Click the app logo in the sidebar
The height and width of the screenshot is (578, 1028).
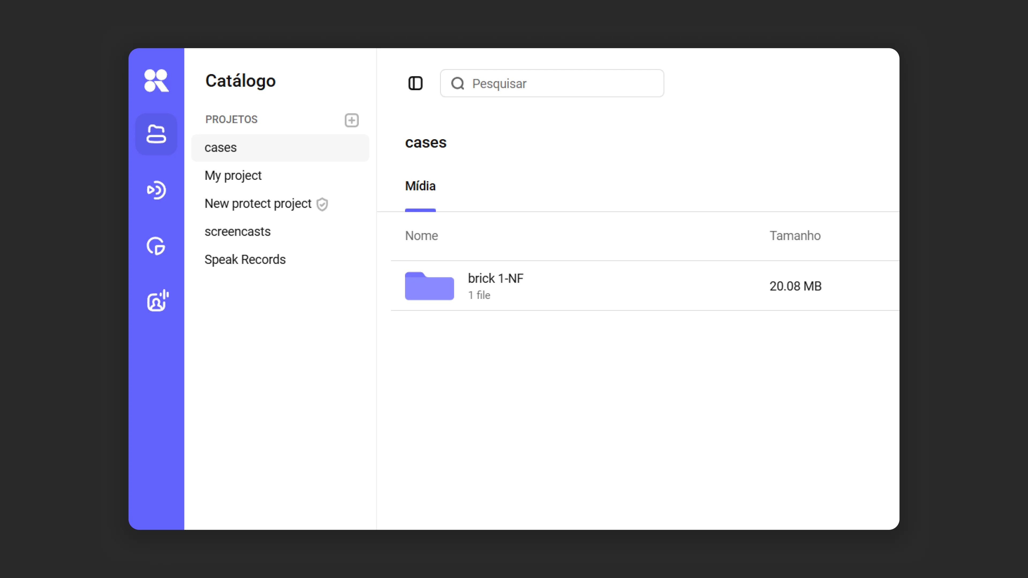click(156, 81)
